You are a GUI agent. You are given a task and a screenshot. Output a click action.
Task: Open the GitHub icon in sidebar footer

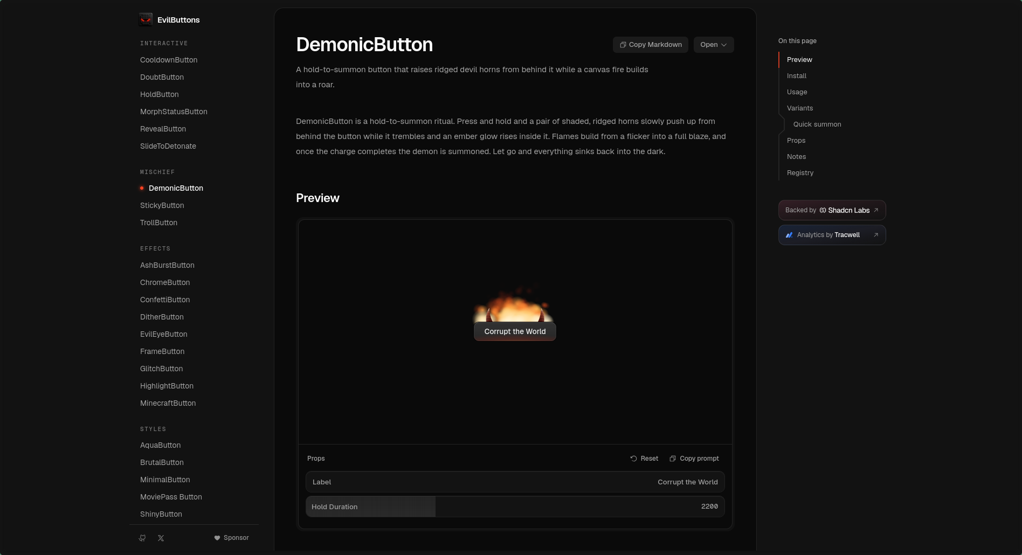[142, 538]
